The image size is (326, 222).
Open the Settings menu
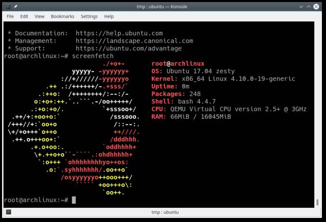pyautogui.click(x=89, y=16)
